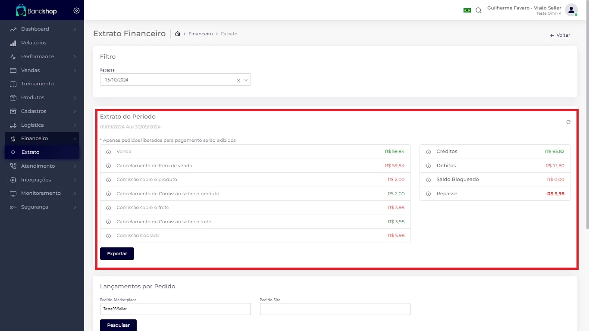Click the Exportar button
This screenshot has height=331, width=589.
coord(117,253)
